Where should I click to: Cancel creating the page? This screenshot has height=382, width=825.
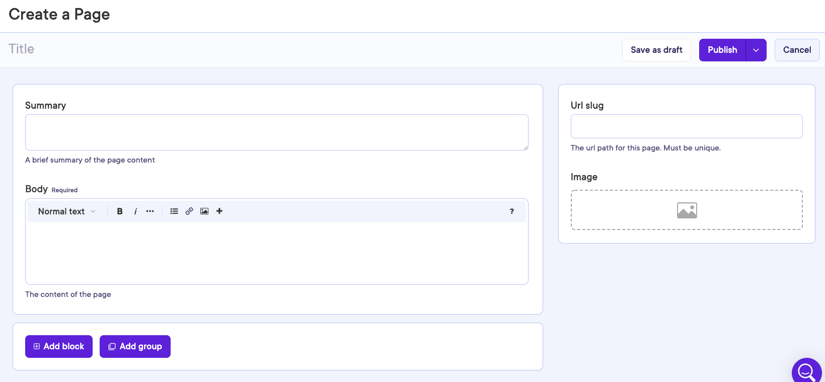pos(797,50)
